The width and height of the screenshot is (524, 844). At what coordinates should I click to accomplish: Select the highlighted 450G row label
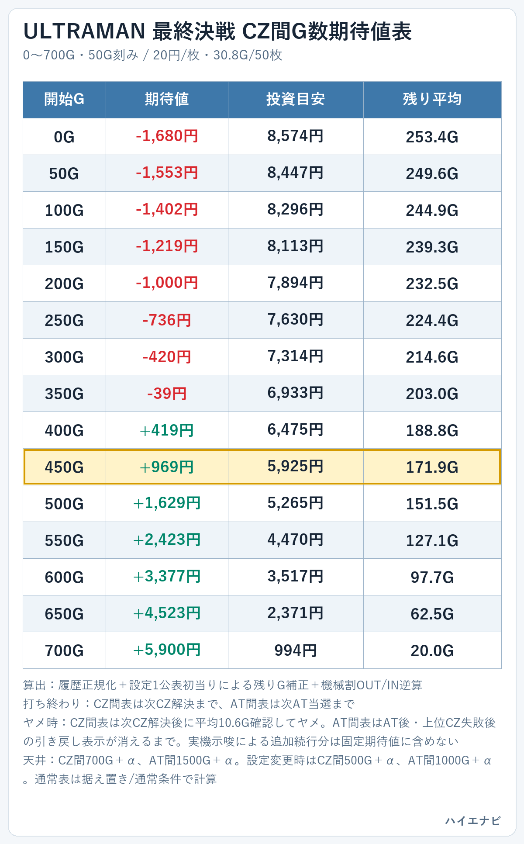coord(64,467)
